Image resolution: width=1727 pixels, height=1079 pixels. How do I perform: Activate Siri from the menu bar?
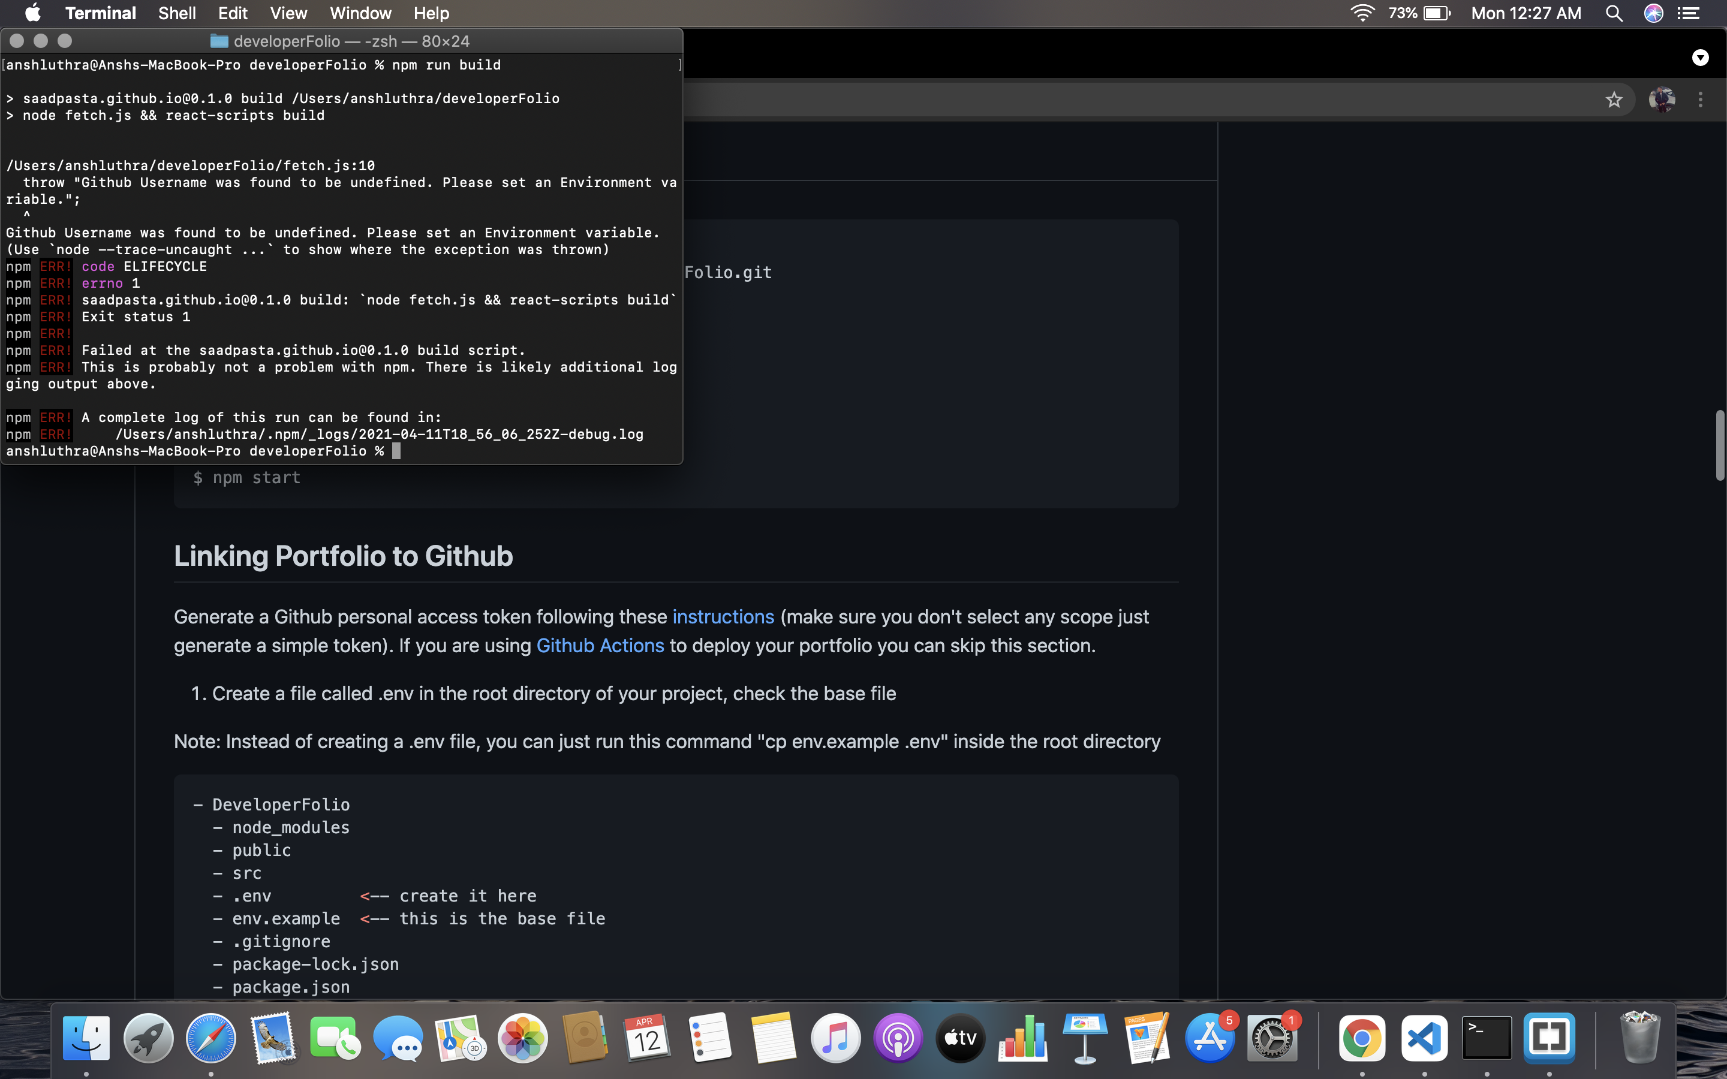[1654, 13]
